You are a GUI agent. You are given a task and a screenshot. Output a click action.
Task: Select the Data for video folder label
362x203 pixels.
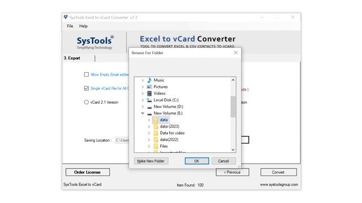[x=172, y=133]
